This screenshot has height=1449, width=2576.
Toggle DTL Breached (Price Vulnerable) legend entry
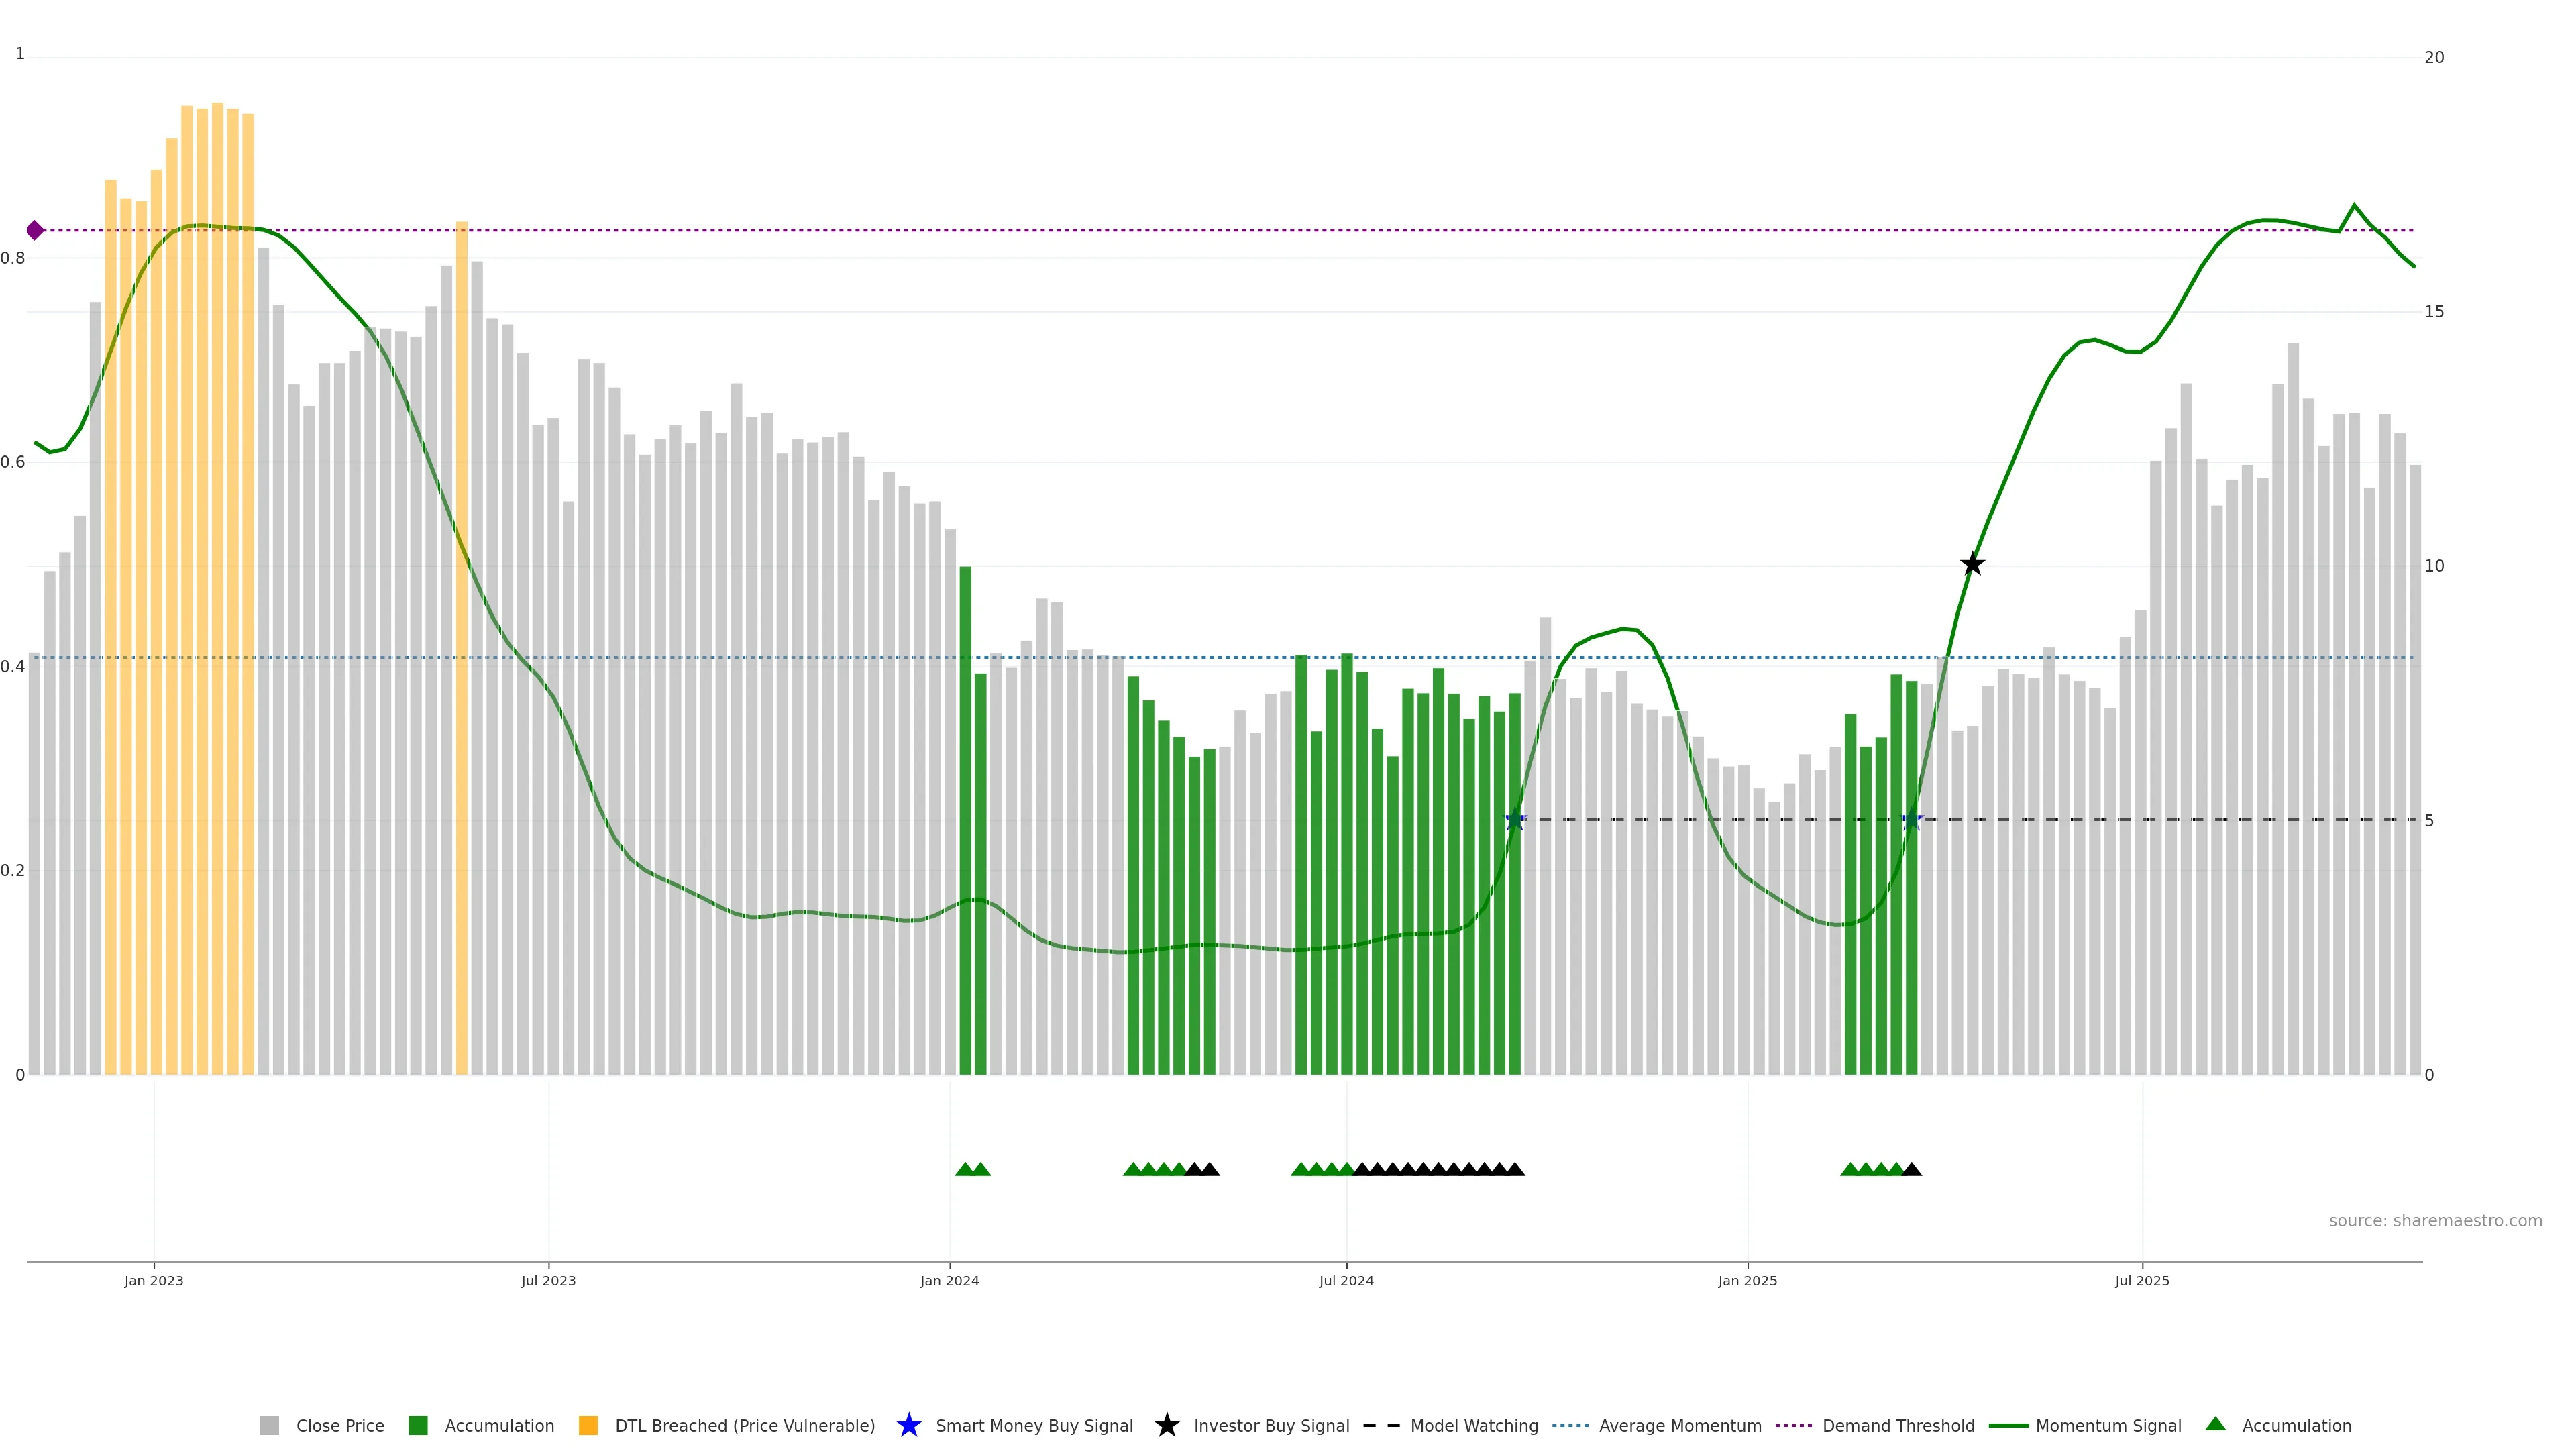click(744, 1425)
